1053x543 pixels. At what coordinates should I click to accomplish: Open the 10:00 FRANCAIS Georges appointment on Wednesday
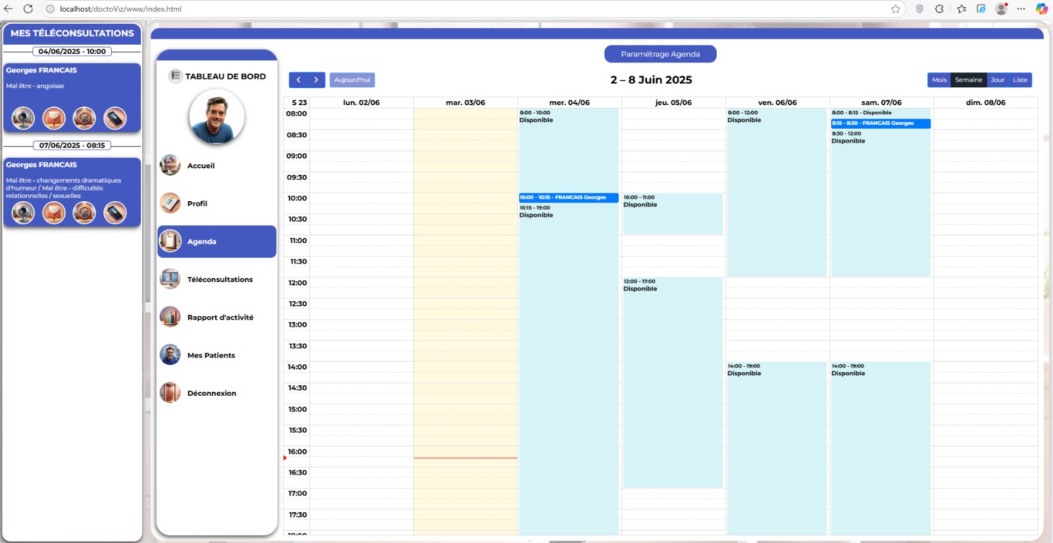tap(568, 198)
